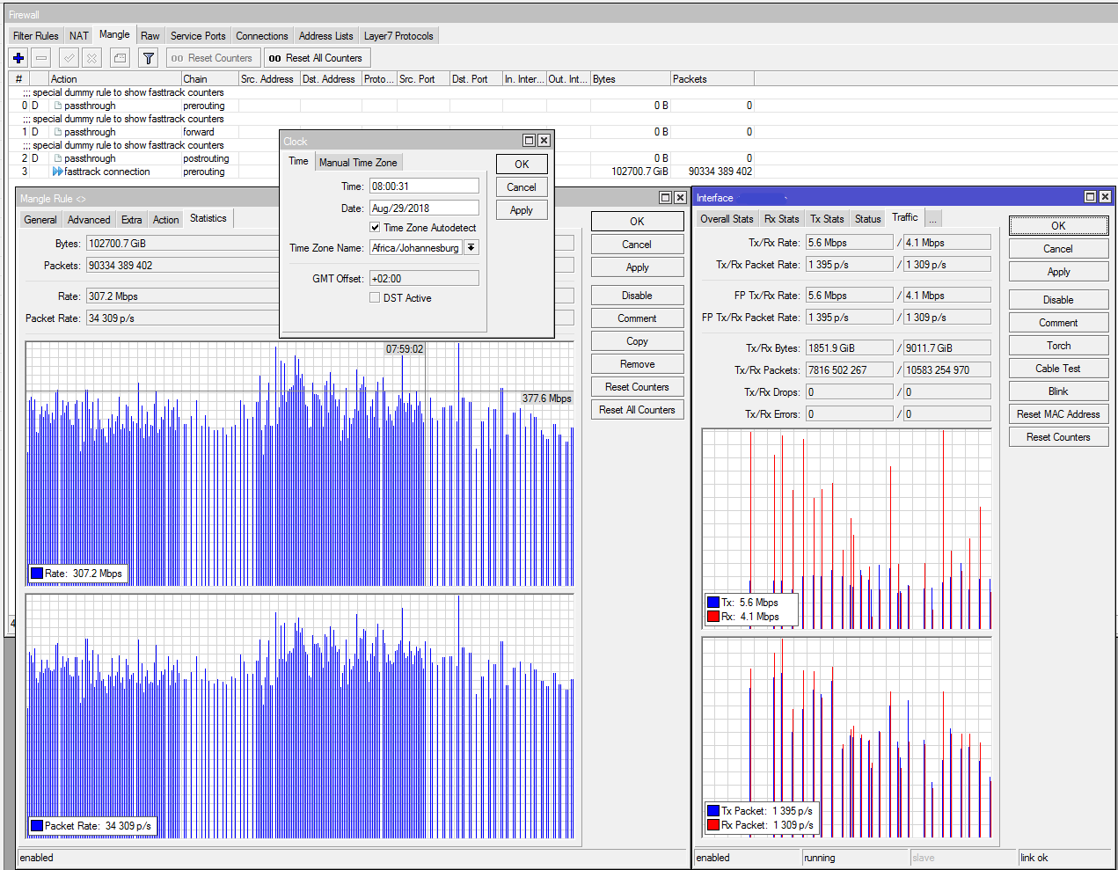
Task: Maximize the Clock dialog window
Action: (x=529, y=141)
